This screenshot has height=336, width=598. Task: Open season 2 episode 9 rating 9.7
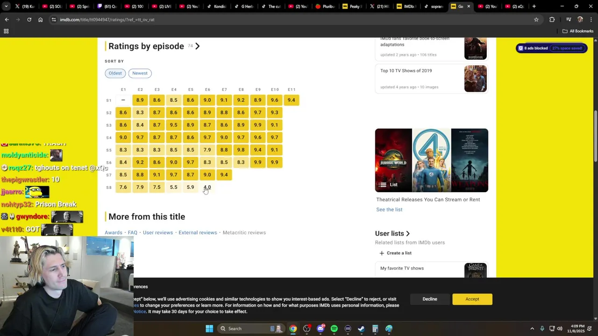(x=258, y=112)
